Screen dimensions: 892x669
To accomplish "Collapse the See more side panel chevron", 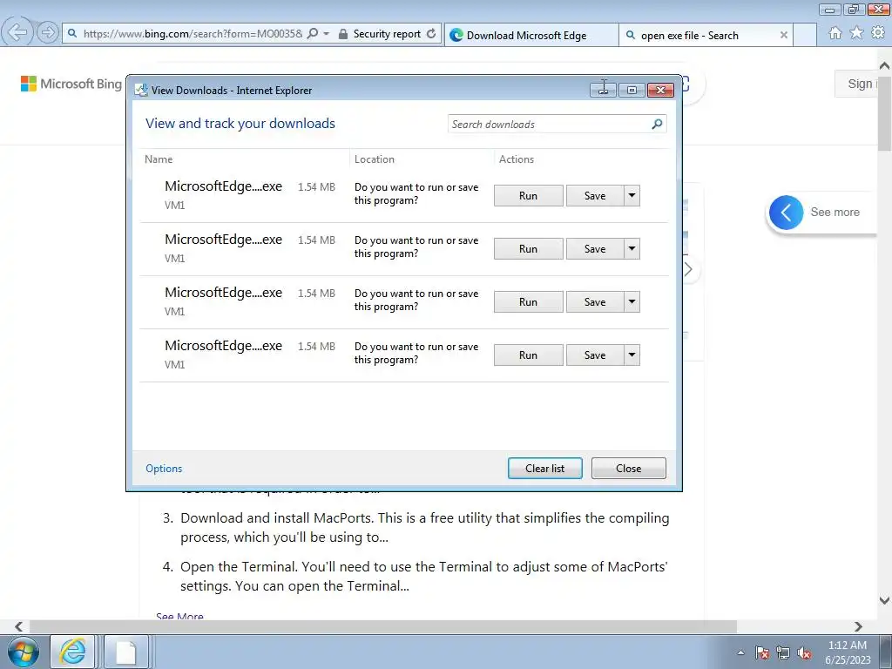I will click(787, 213).
